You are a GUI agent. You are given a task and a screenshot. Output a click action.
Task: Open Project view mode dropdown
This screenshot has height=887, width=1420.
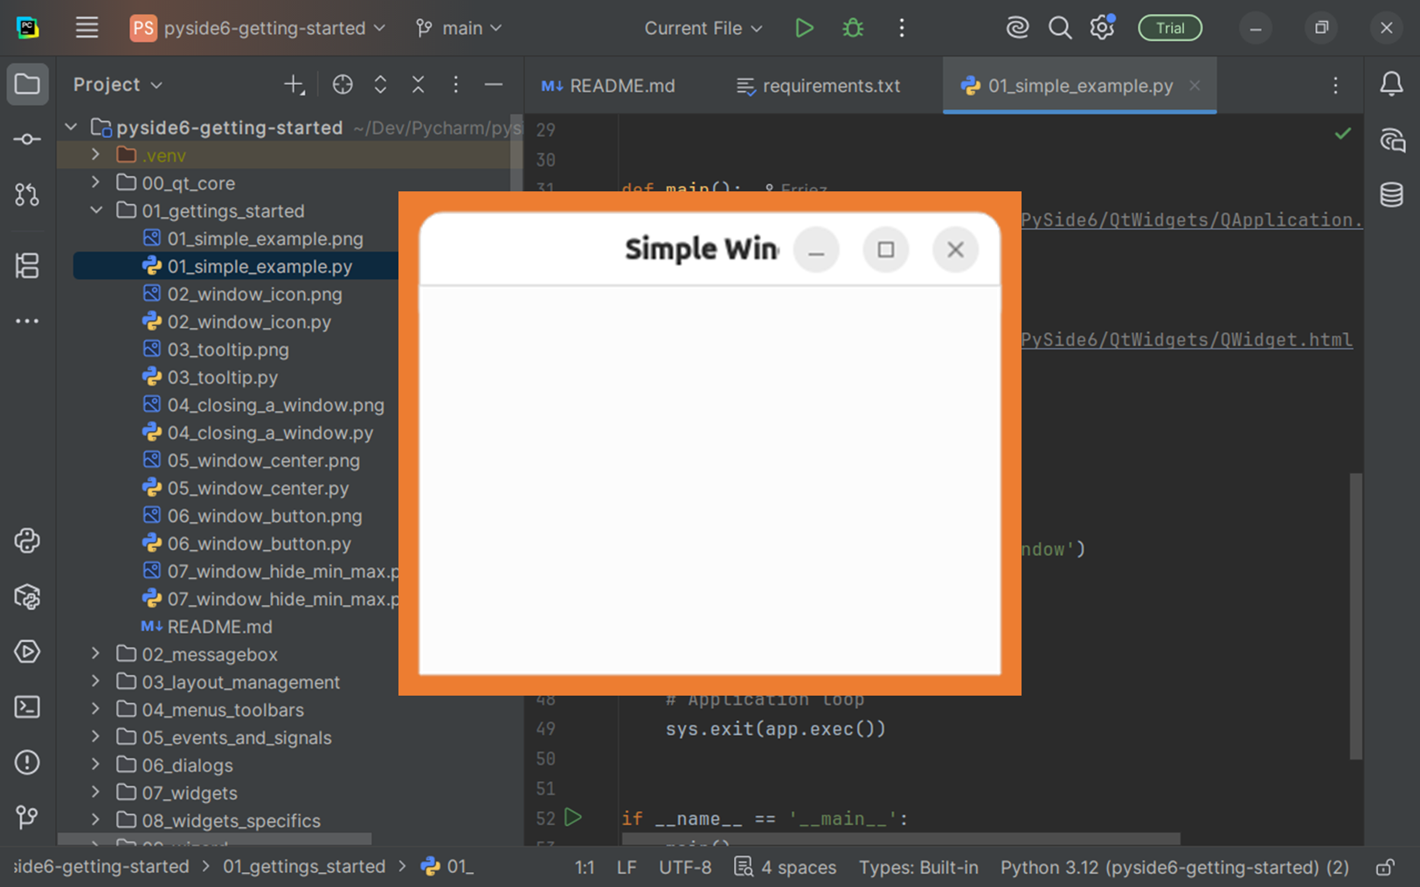coord(118,85)
